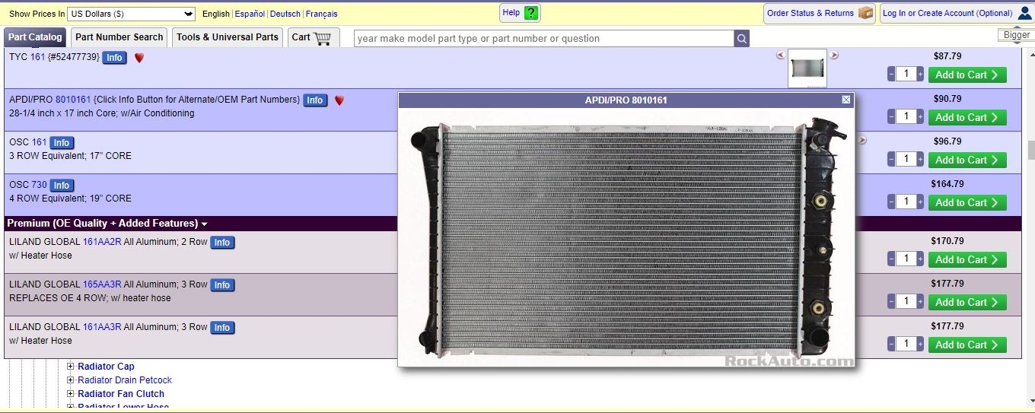Click the page vertical scrollbar thumb
Viewport: 1035px width, 413px height.
1031,150
